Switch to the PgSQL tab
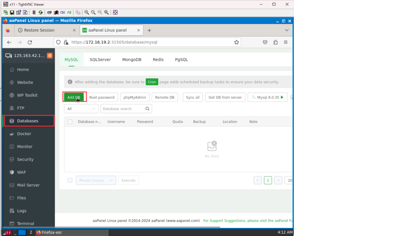 (181, 59)
